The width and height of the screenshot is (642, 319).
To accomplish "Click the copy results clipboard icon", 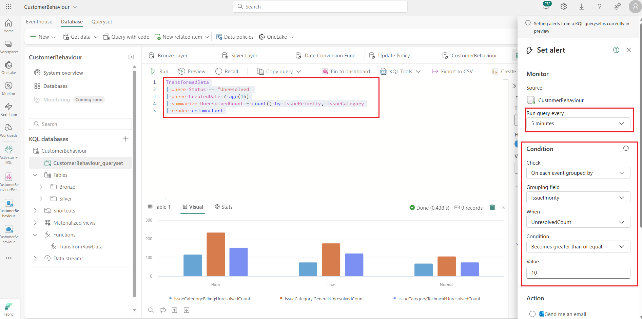I will coord(492,207).
